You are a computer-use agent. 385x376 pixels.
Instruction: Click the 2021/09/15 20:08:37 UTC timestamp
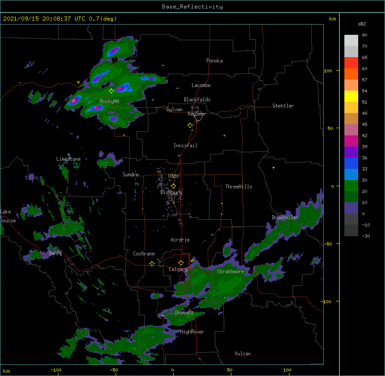[x=44, y=19]
